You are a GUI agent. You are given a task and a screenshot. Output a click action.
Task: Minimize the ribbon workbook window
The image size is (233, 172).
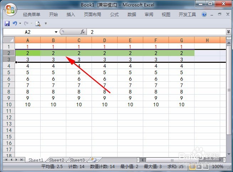click(x=212, y=15)
